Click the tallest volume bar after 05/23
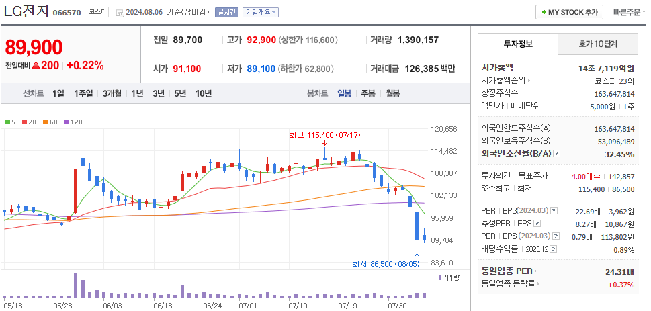This screenshot has width=651, height=311. pos(75,285)
